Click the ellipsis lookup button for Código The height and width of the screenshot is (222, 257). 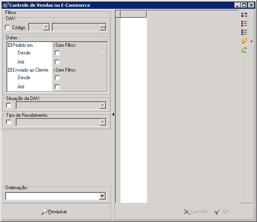(x=103, y=27)
